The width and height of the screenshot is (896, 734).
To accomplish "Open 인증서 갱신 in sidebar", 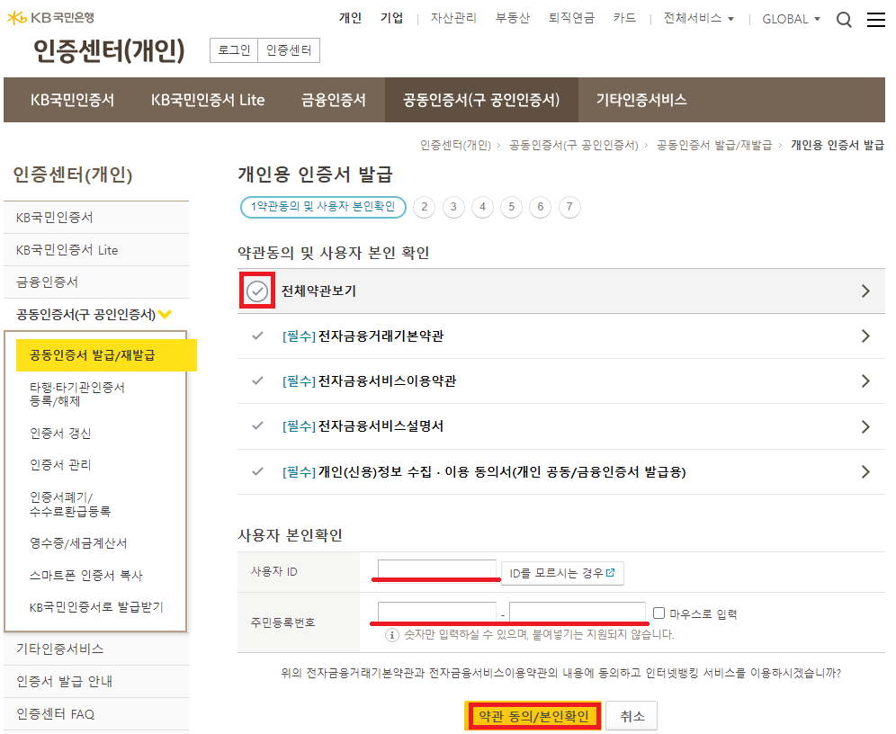I will coord(60,434).
